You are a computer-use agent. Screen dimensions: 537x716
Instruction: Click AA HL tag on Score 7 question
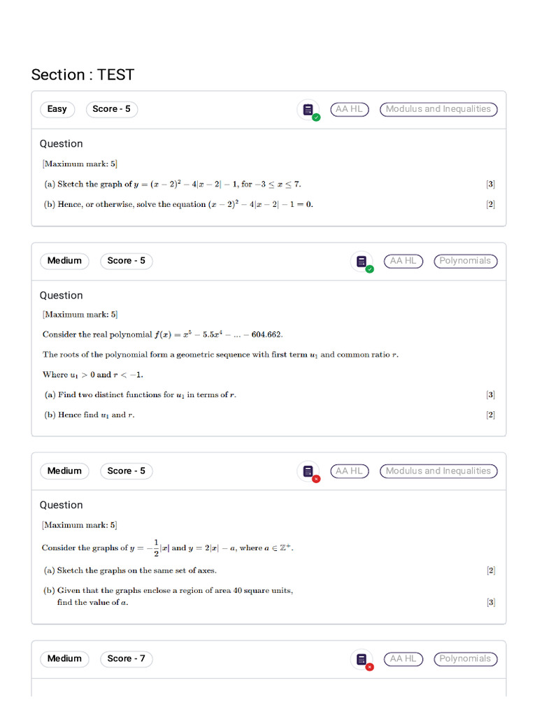pos(403,659)
